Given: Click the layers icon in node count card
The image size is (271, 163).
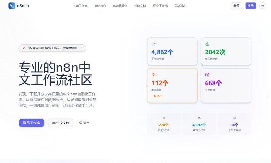Looking at the screenshot, I should (x=207, y=74).
